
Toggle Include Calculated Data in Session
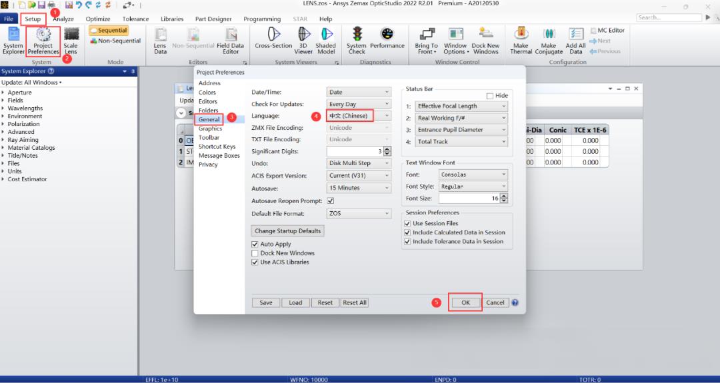coord(407,232)
